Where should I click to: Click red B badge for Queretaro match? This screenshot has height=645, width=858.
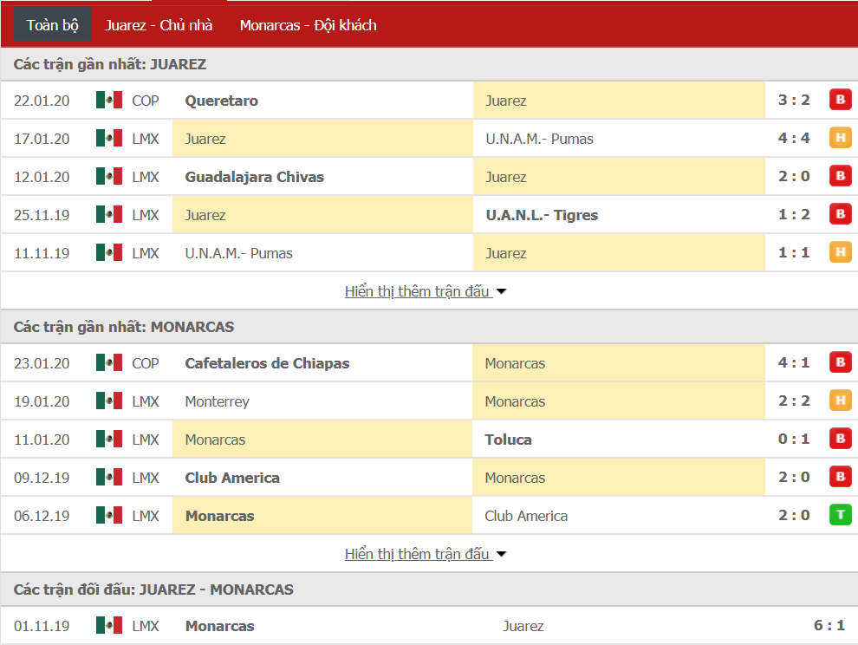click(x=841, y=100)
